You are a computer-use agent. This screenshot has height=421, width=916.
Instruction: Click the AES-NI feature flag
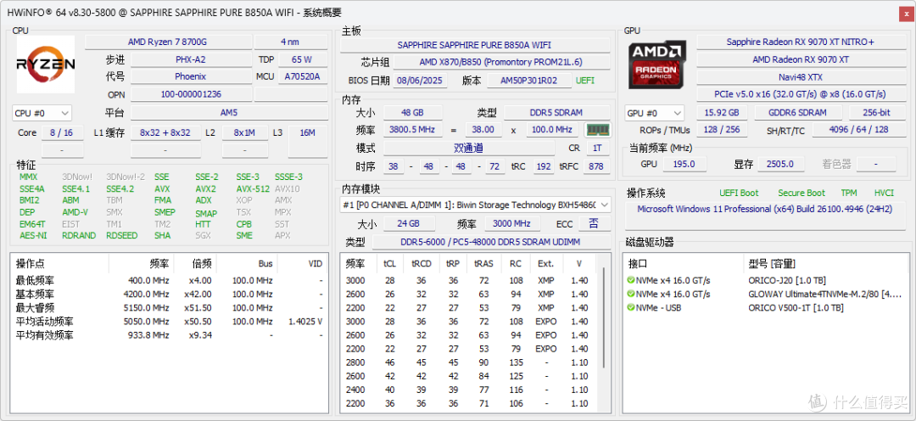point(33,236)
